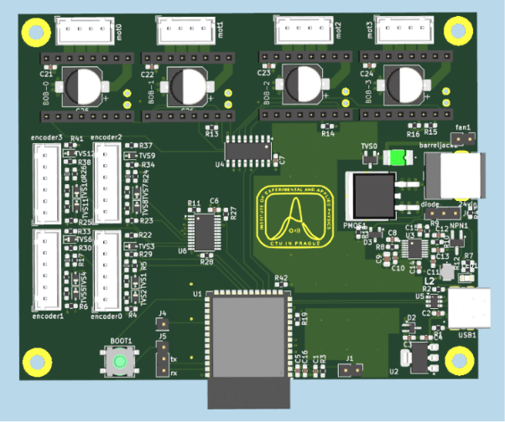Select the green fuse next to TVS0
505x422 pixels.
[398, 157]
